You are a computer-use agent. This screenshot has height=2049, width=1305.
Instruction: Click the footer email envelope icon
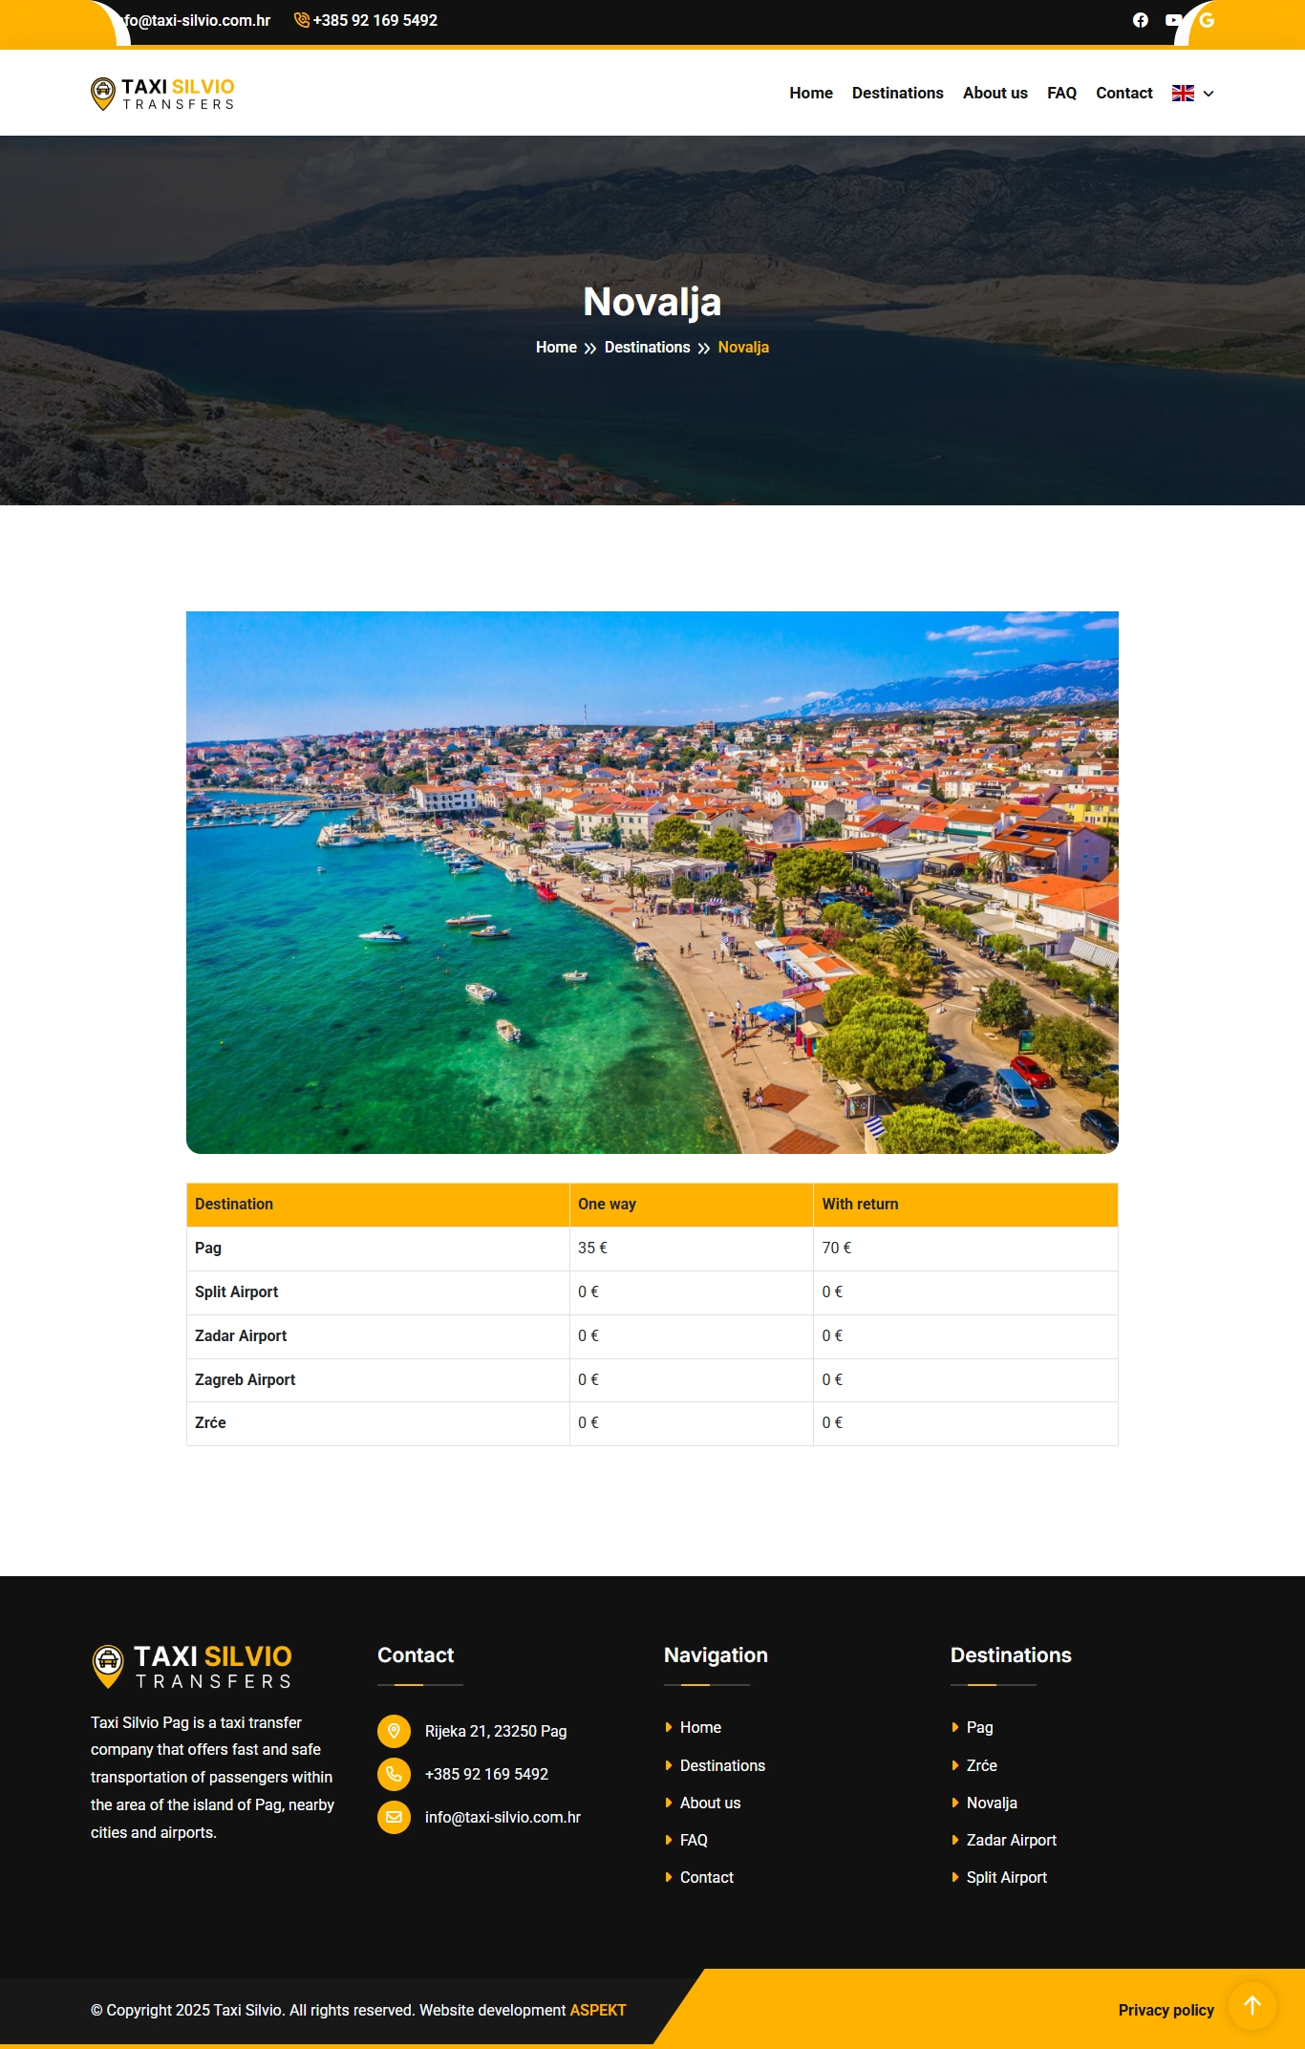click(x=394, y=1817)
